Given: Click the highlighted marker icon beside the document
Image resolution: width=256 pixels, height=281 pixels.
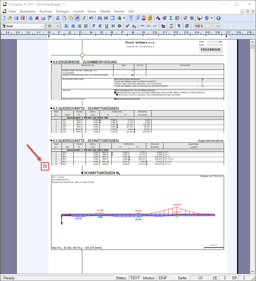Looking at the screenshot, I should pyautogui.click(x=45, y=166).
